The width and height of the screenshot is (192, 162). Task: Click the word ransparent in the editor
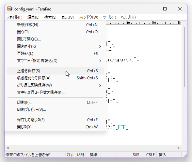click(x=120, y=60)
